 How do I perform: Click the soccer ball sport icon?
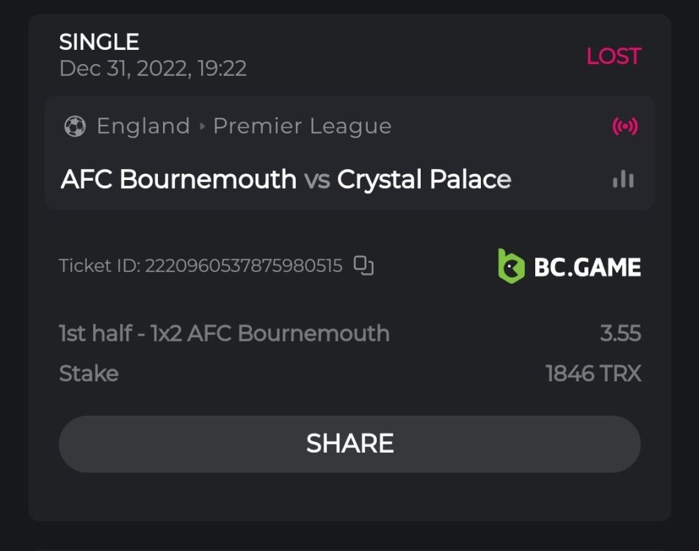tap(74, 126)
